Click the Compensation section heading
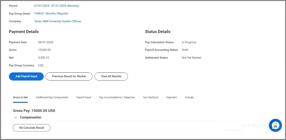Viewport: 286px width, 140px height. 31,117
